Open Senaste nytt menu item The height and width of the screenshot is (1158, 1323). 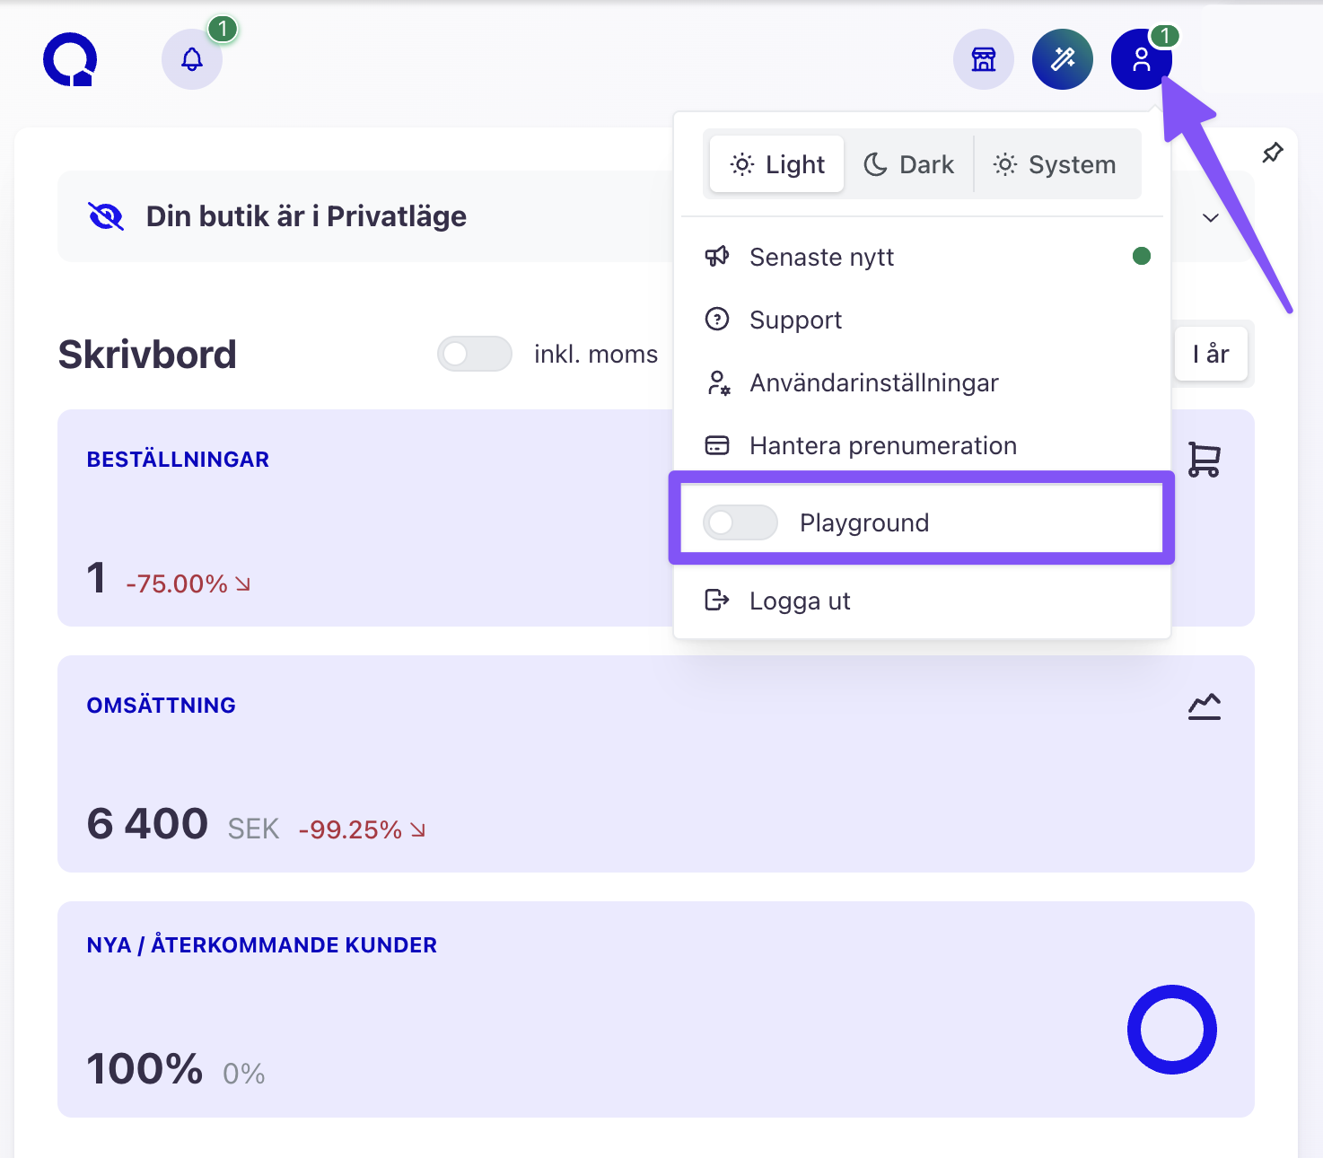[821, 258]
